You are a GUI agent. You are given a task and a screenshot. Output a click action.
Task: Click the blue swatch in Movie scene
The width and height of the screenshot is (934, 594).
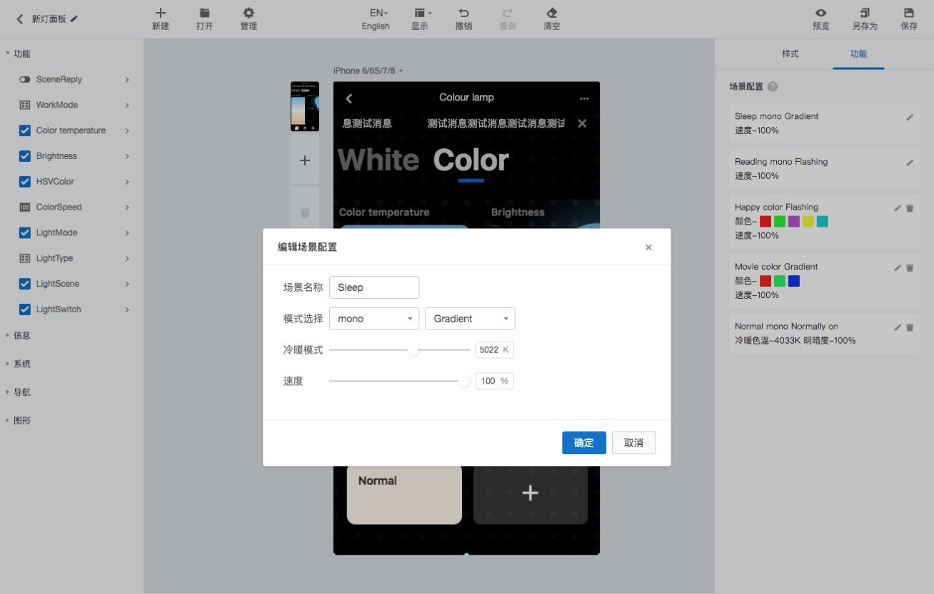click(794, 281)
